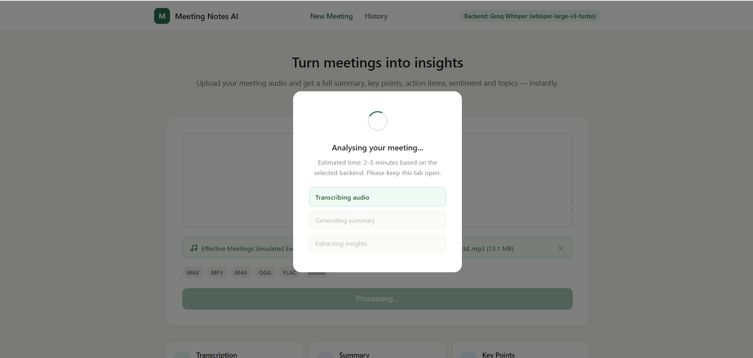Select the Transcribing audio step
753x358 pixels.
377,197
